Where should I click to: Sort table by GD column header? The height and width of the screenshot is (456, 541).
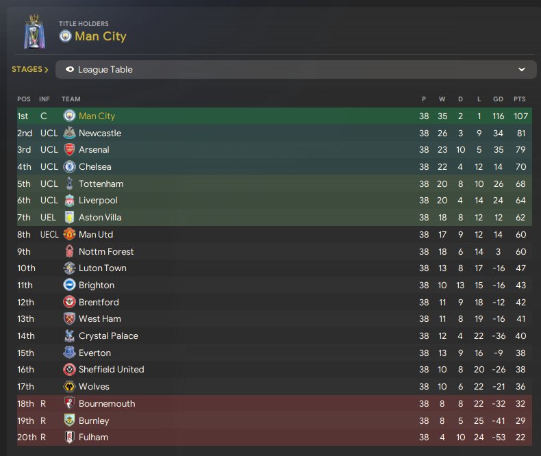(x=497, y=99)
